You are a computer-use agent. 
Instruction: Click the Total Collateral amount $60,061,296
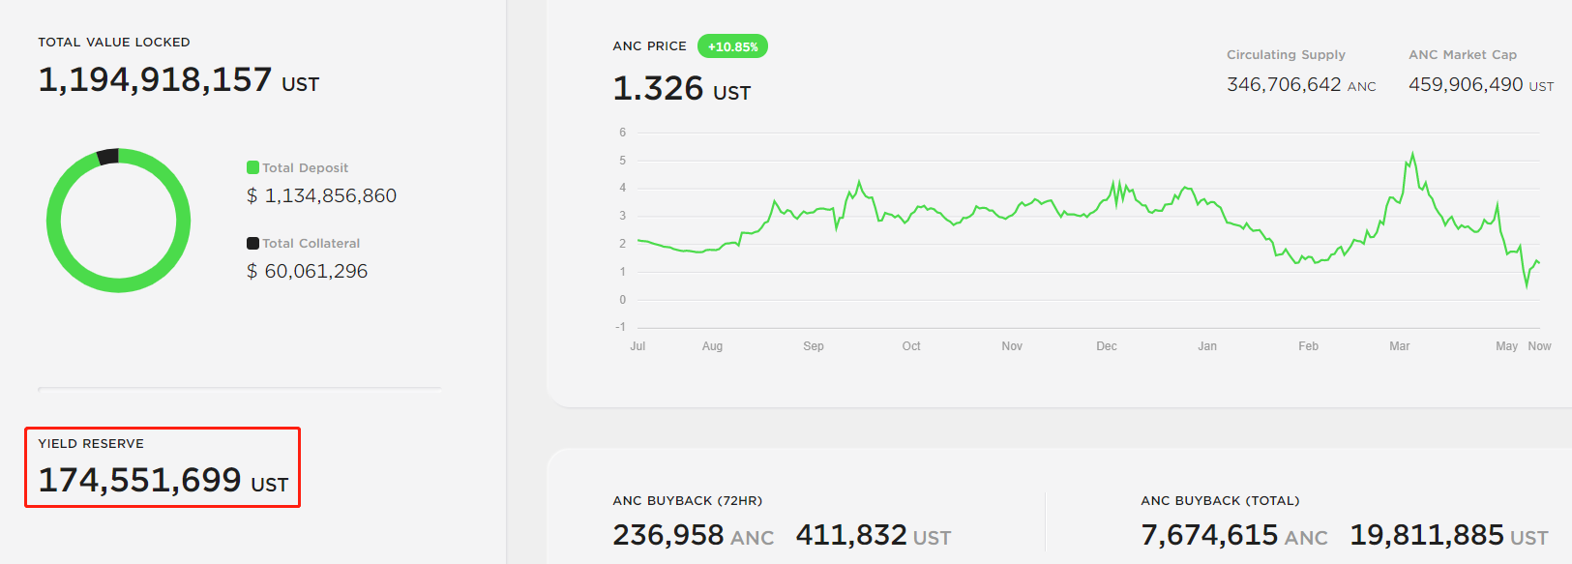(x=307, y=271)
